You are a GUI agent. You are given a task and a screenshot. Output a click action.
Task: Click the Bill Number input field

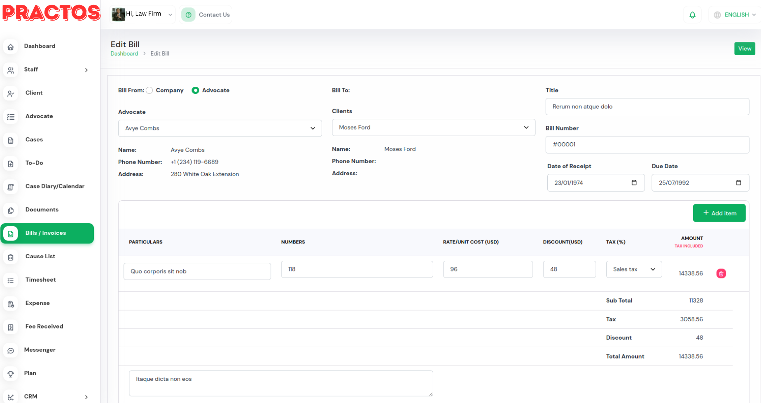647,145
